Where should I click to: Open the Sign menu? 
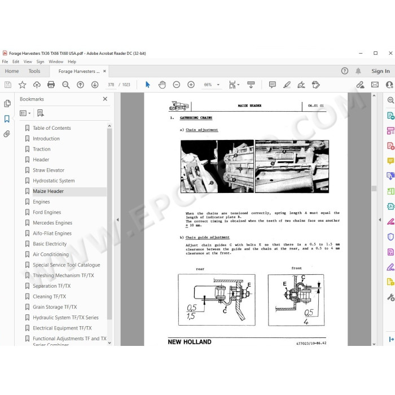(x=40, y=62)
